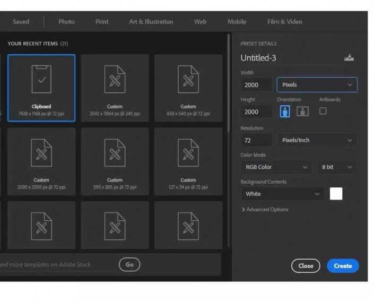
Task: Click the Go button for Adobe Stock
Action: coord(129,264)
